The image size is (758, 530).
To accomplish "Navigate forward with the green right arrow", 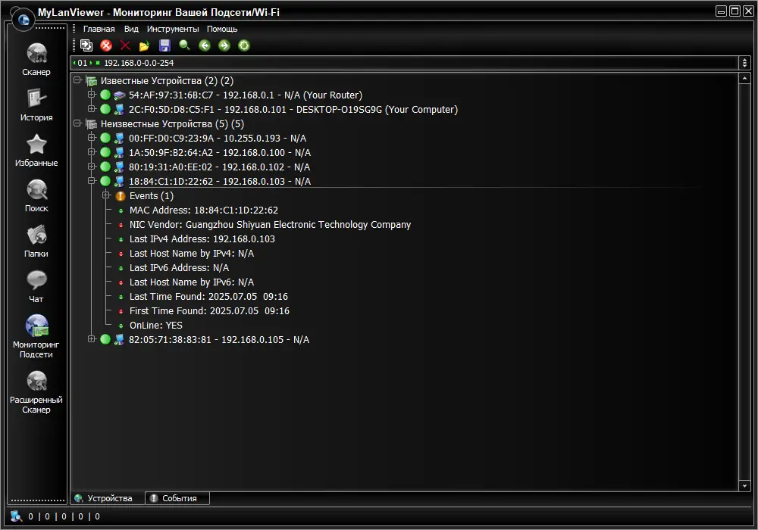I will pyautogui.click(x=224, y=45).
